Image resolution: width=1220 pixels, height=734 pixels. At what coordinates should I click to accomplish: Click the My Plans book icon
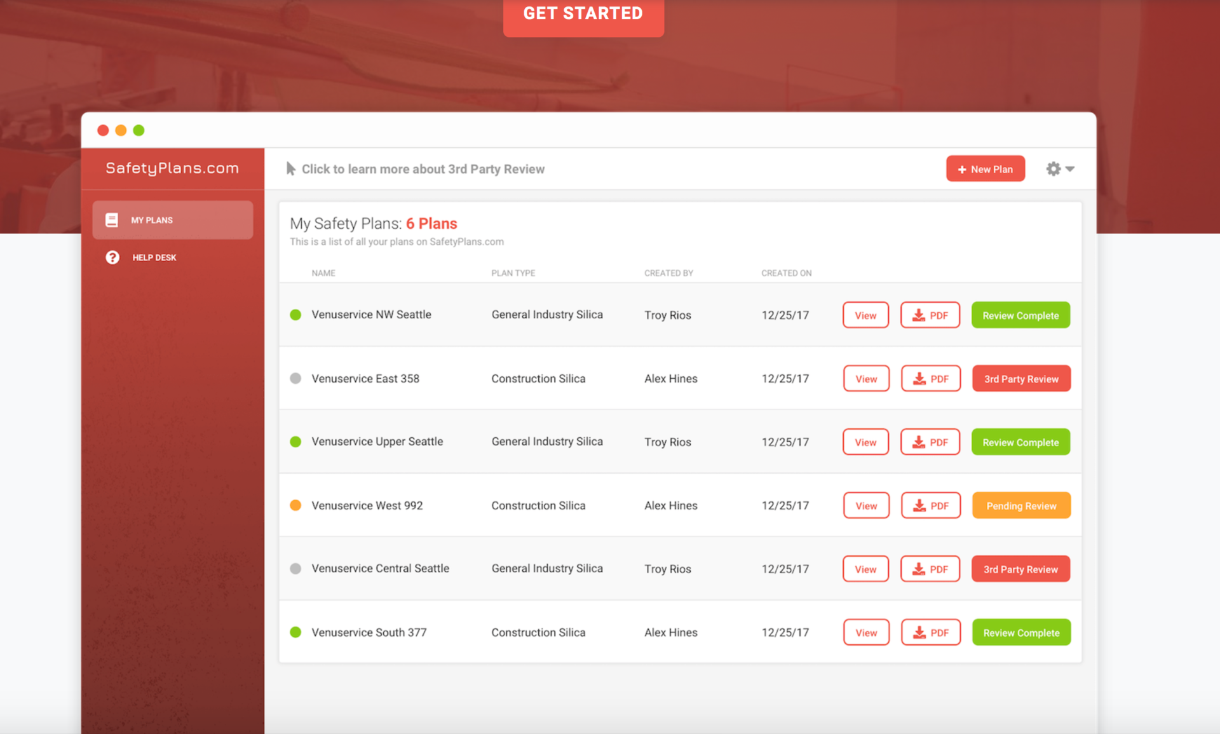pyautogui.click(x=112, y=220)
